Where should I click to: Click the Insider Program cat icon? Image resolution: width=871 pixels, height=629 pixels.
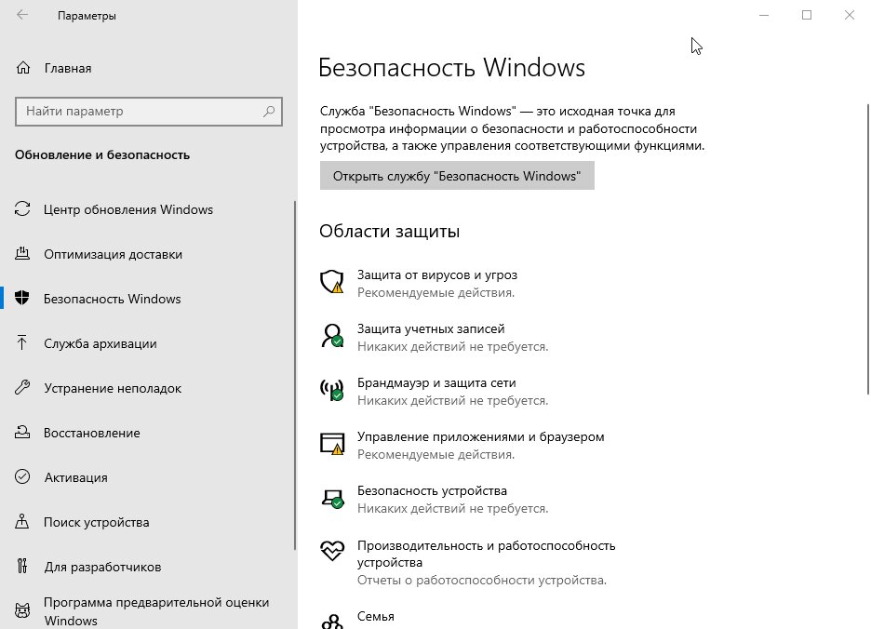point(22,610)
